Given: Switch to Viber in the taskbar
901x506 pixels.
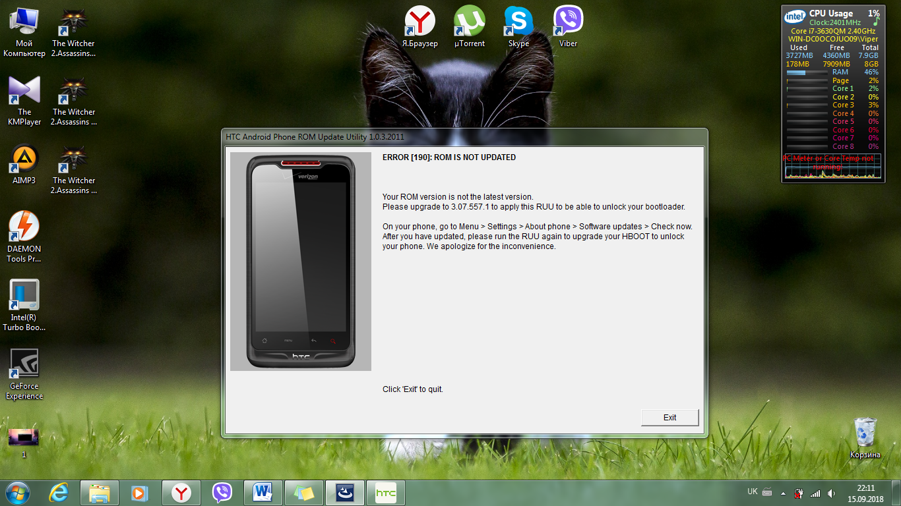Looking at the screenshot, I should pyautogui.click(x=222, y=493).
